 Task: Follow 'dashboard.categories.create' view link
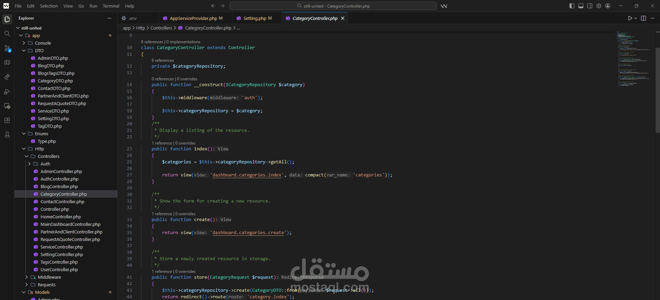pyautogui.click(x=248, y=232)
